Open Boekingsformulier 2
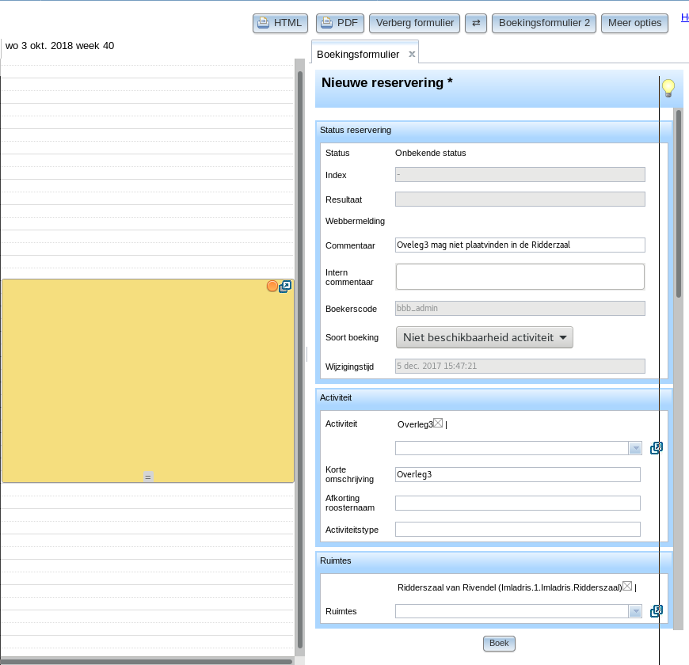The image size is (689, 665). tap(544, 23)
